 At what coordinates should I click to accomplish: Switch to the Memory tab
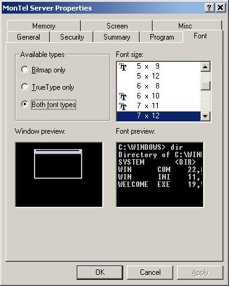(x=44, y=26)
